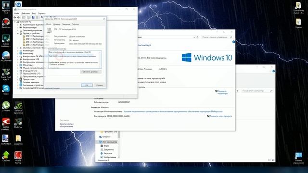Screen dimensions: 308x173
Task: Expand Мониторы node
Action: coord(18,65)
